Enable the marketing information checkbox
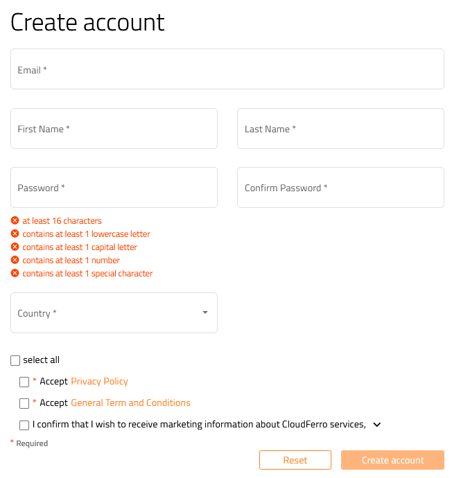Screen dimensions: 452x478 (24, 425)
